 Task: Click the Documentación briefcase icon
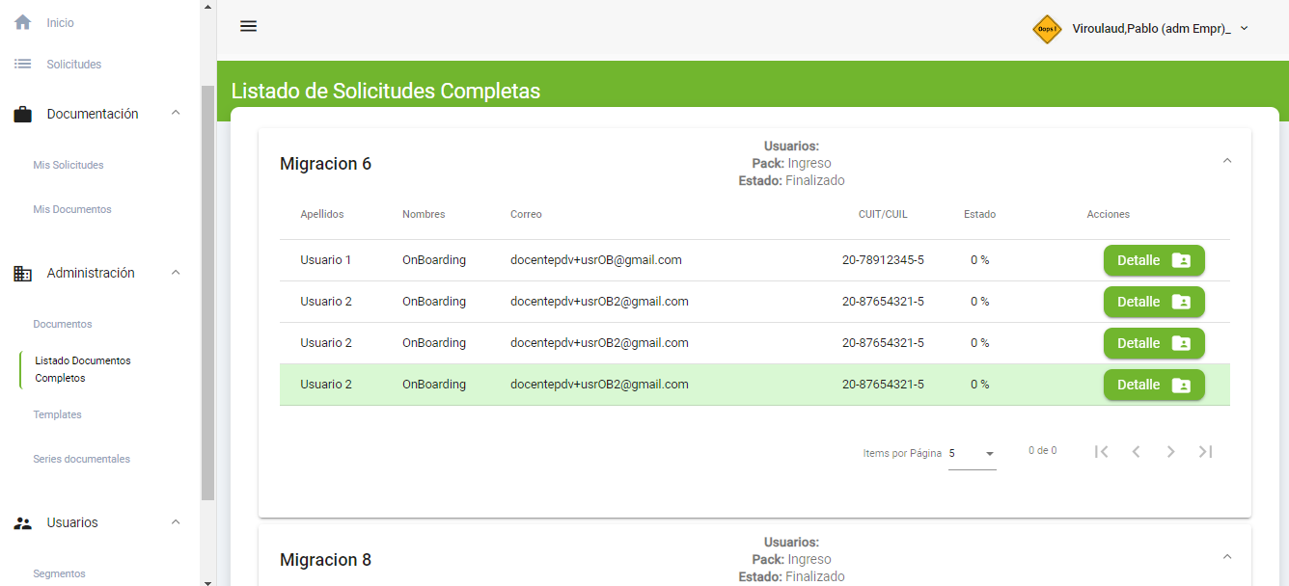(x=22, y=115)
